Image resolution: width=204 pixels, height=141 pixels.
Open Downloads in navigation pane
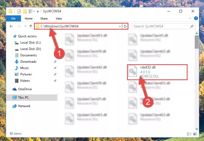coord(28,62)
